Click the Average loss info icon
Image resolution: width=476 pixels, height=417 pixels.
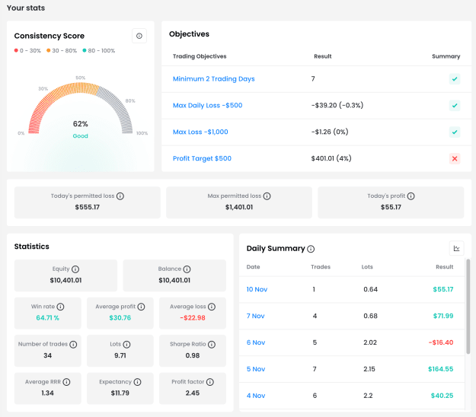212,307
